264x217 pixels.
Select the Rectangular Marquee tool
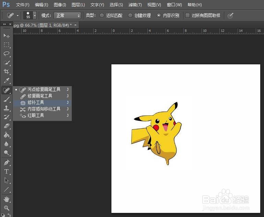coord(7,45)
